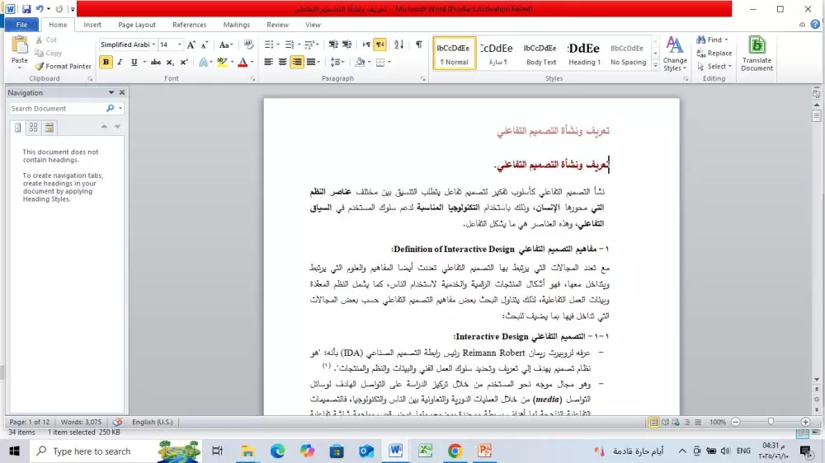
Task: Browse pages in the Navigation pane
Action: (34, 127)
